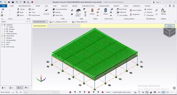Expand the Design tree node

pos(5,31)
